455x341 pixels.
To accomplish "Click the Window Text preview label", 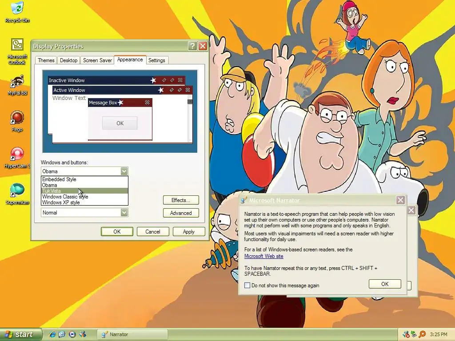I will [69, 98].
